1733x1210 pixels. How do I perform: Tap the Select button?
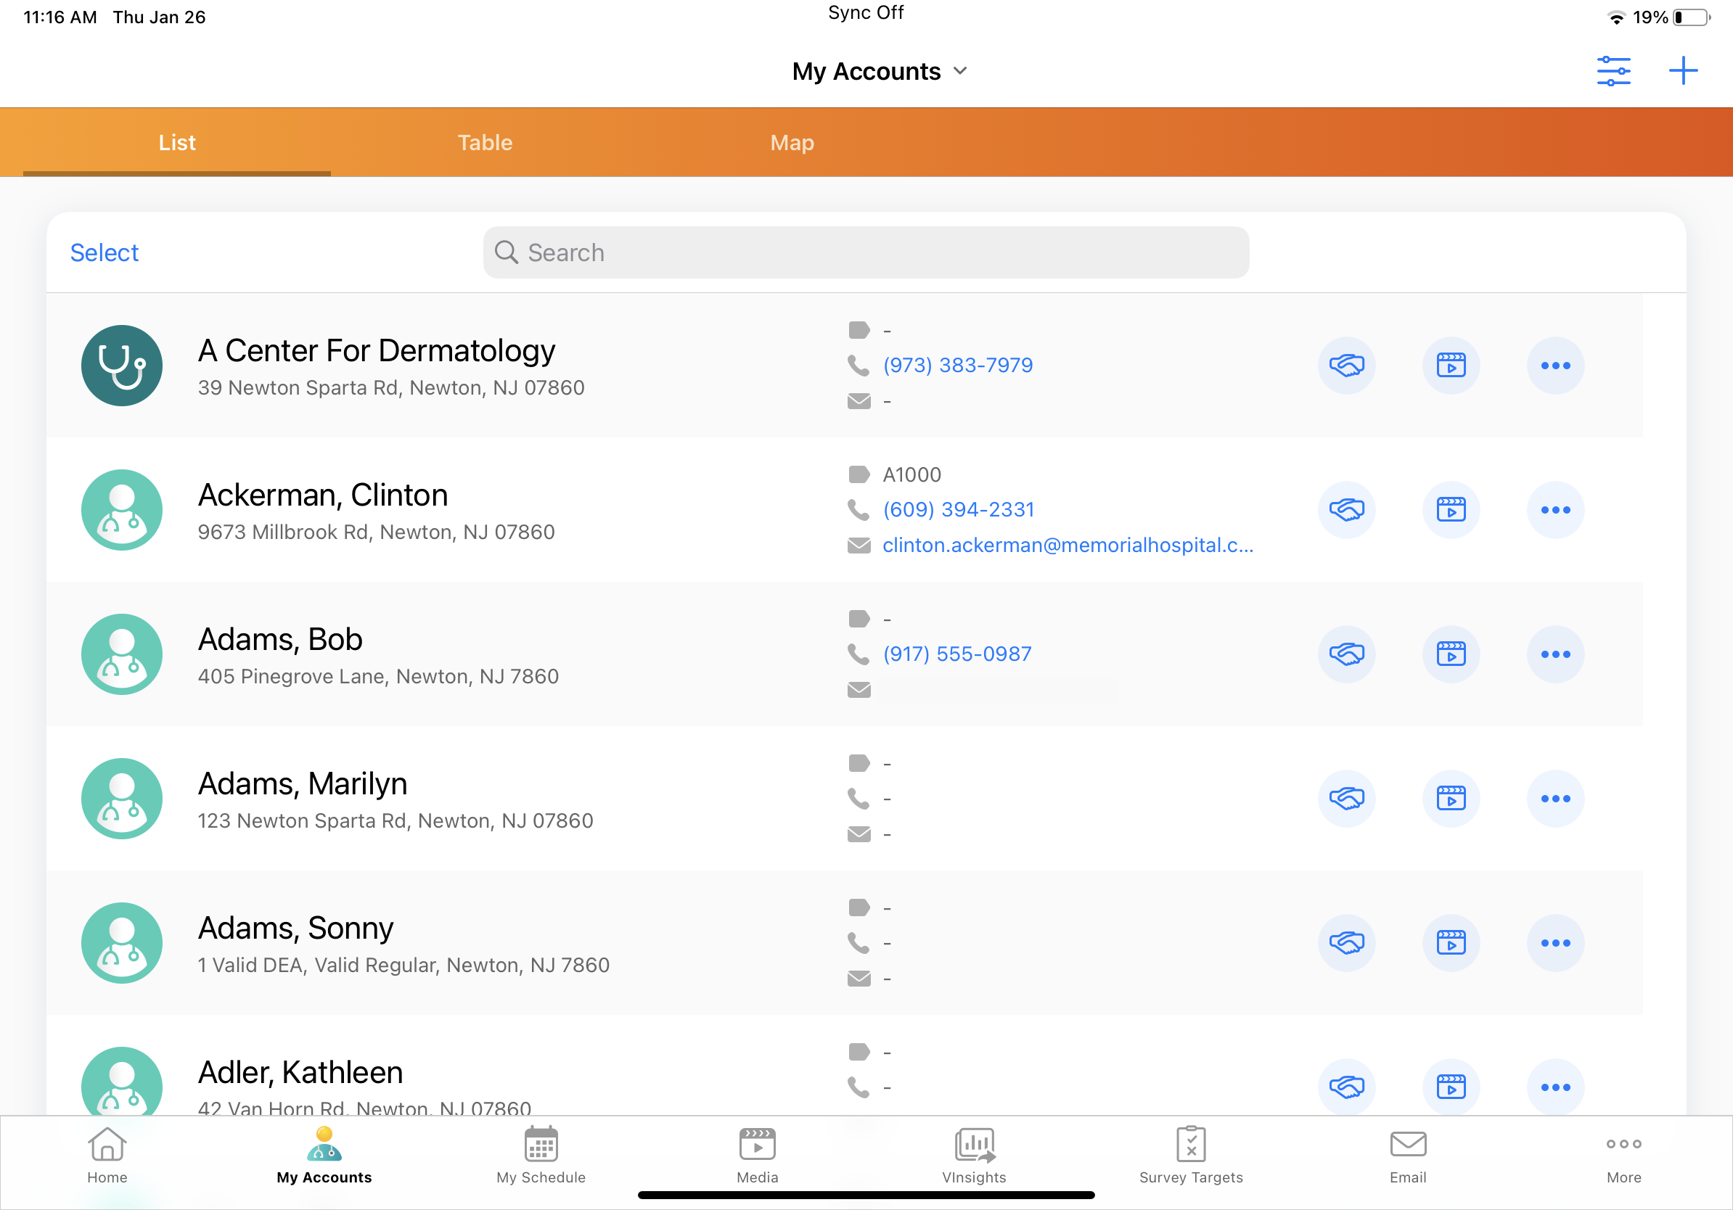pos(105,252)
